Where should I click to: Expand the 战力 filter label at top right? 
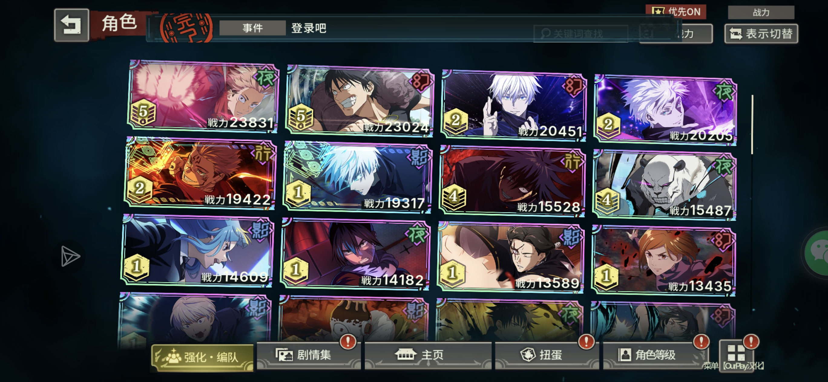(x=761, y=12)
